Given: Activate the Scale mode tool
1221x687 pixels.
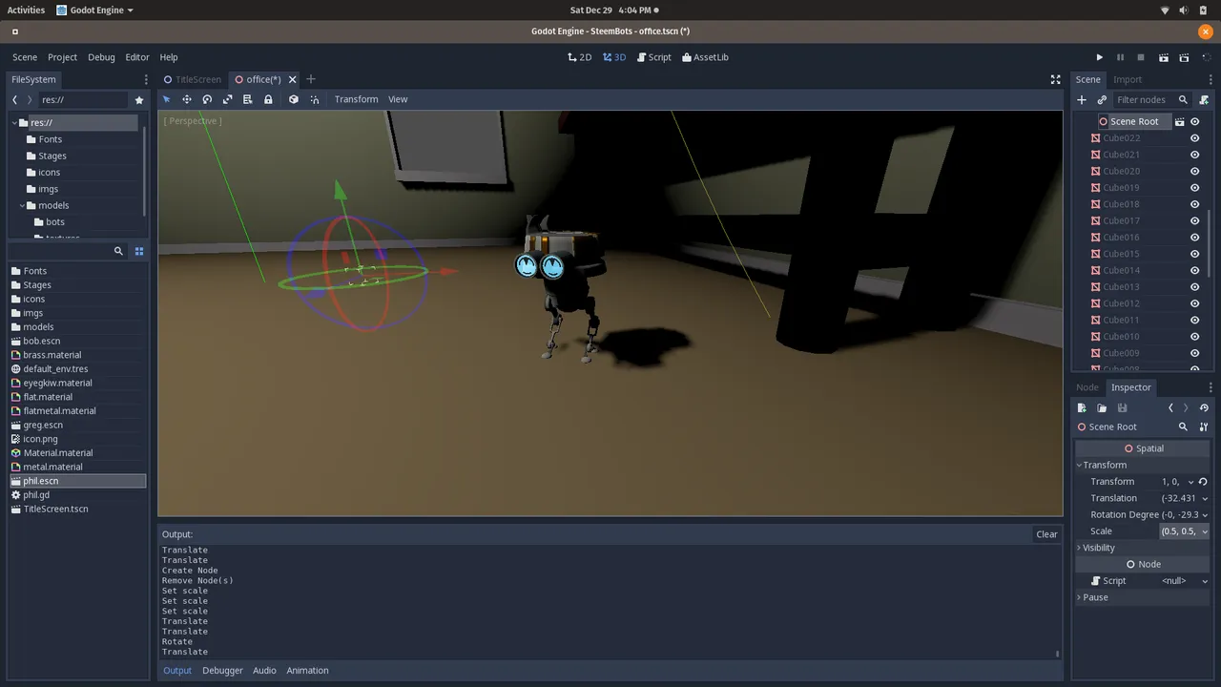Looking at the screenshot, I should 227,99.
